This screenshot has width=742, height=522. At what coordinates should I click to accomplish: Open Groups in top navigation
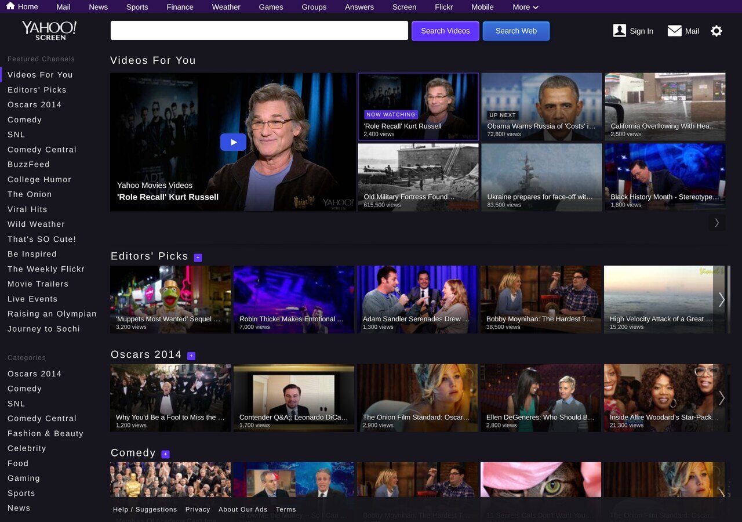[314, 7]
